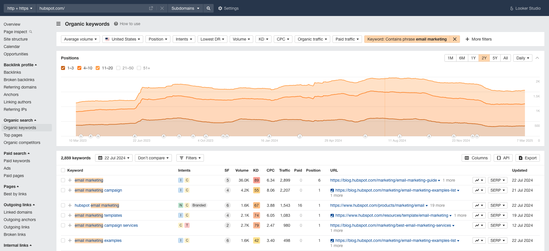Screen dimensions: 549x251
Task: Open position history graph for email marketing templates
Action: click(x=479, y=215)
